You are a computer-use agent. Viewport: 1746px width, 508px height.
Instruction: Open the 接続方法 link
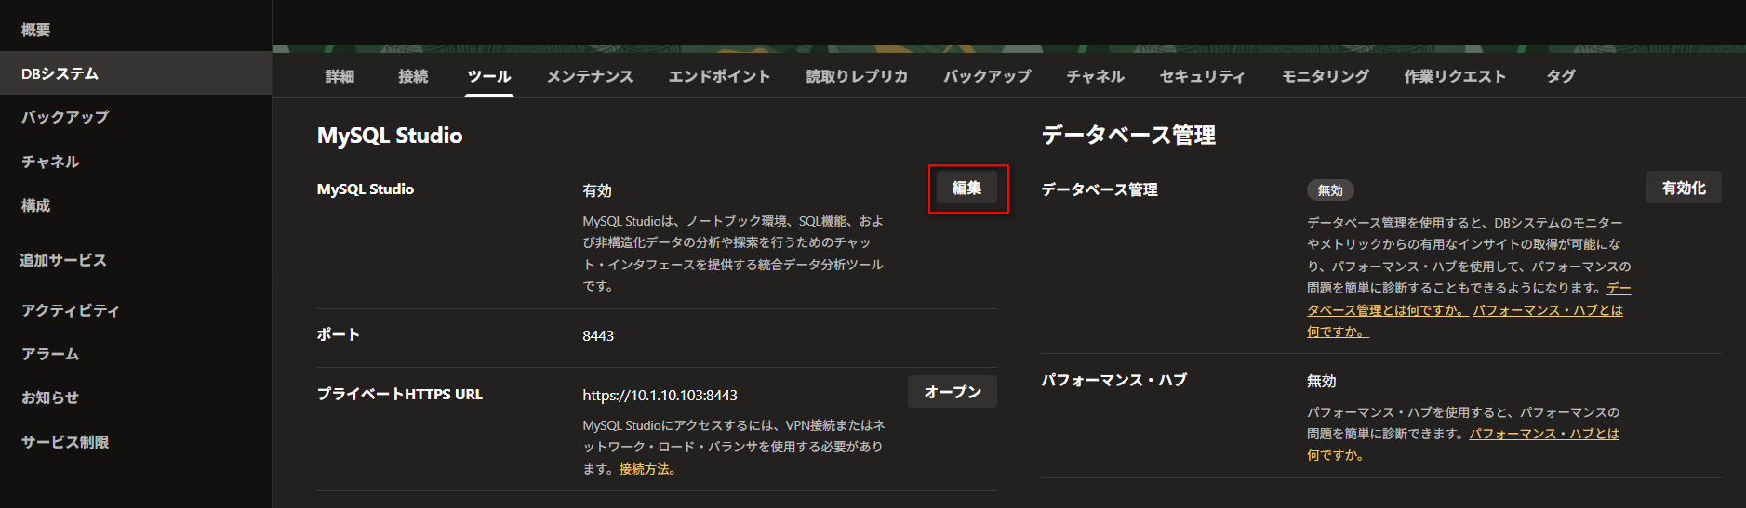point(649,470)
